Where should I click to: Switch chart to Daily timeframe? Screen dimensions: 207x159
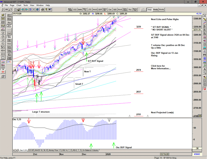[x=150, y=9]
